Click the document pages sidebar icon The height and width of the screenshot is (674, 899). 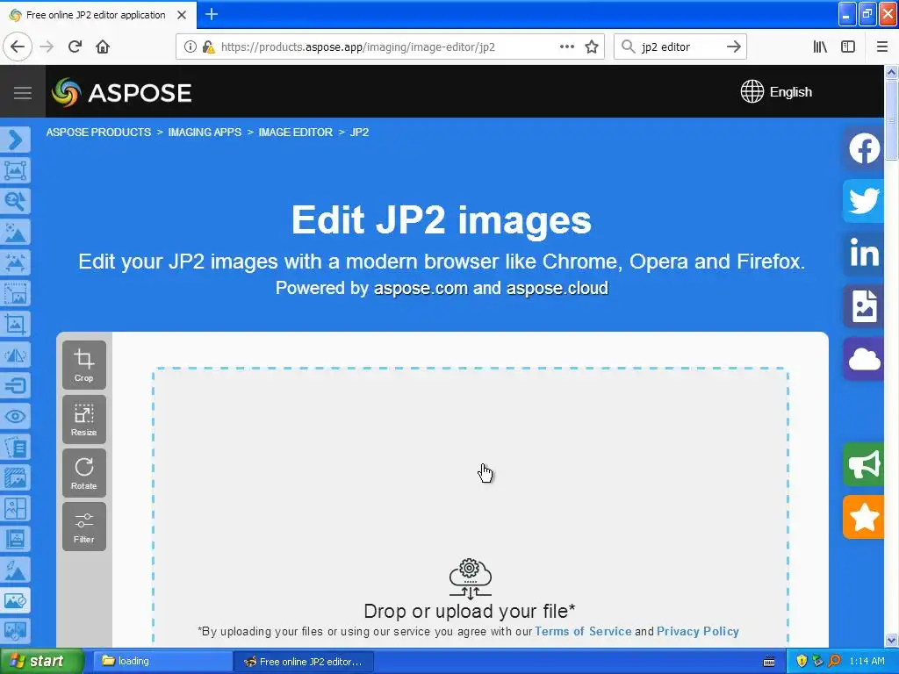coord(16,447)
